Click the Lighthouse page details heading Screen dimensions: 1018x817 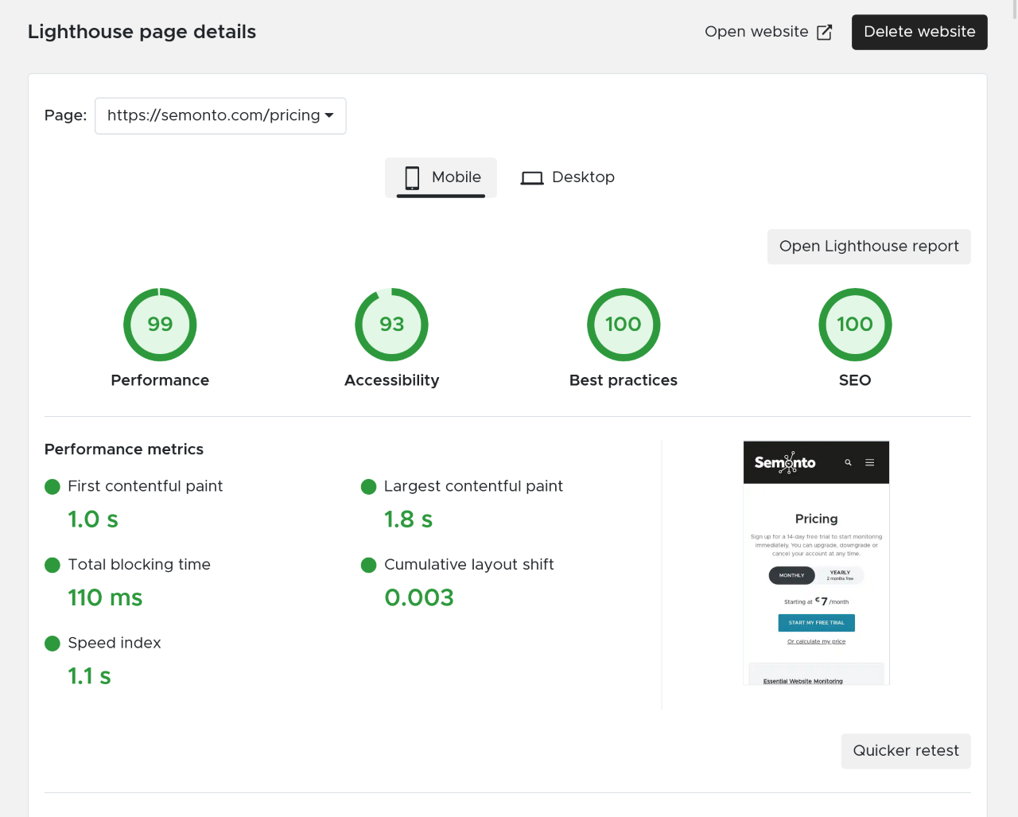pos(142,32)
